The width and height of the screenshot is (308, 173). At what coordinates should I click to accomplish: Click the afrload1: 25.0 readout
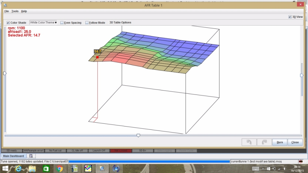pos(20,32)
